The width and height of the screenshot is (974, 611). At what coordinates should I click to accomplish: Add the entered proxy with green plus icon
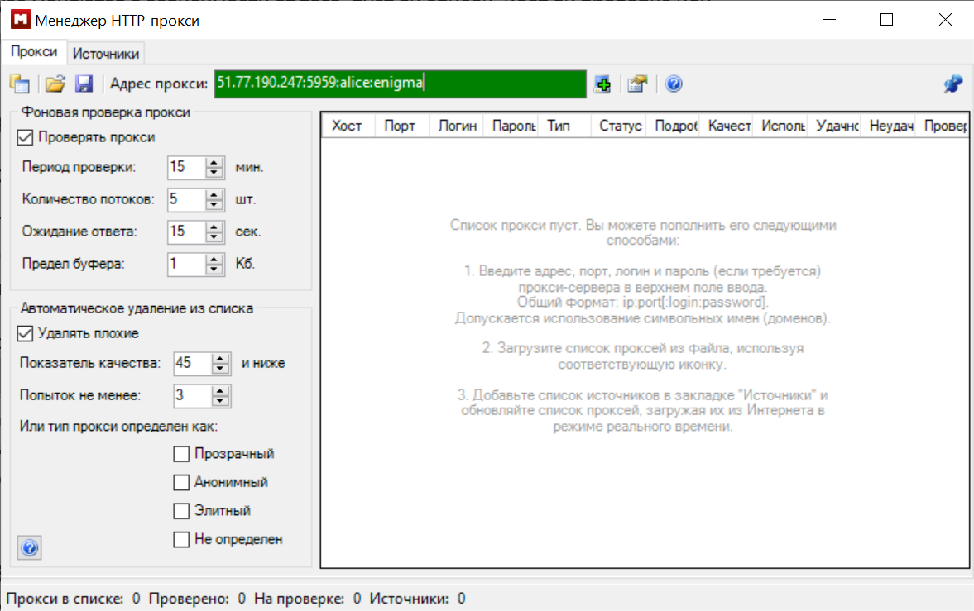[x=602, y=84]
